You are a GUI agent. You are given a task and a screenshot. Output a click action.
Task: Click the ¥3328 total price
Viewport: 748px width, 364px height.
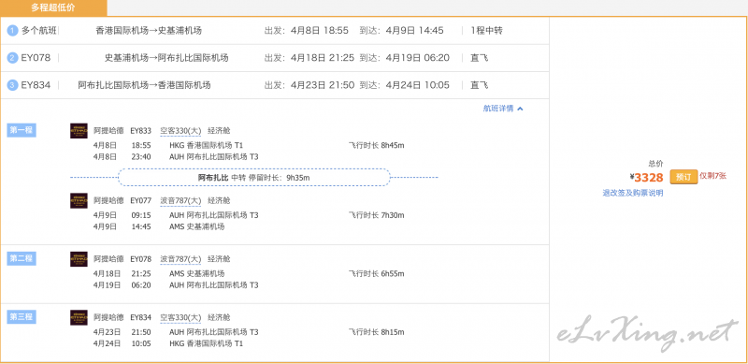pyautogui.click(x=646, y=178)
